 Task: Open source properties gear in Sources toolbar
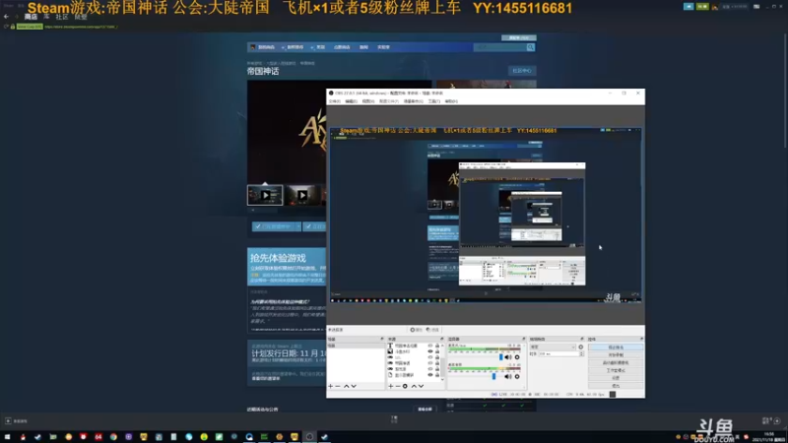(x=405, y=386)
